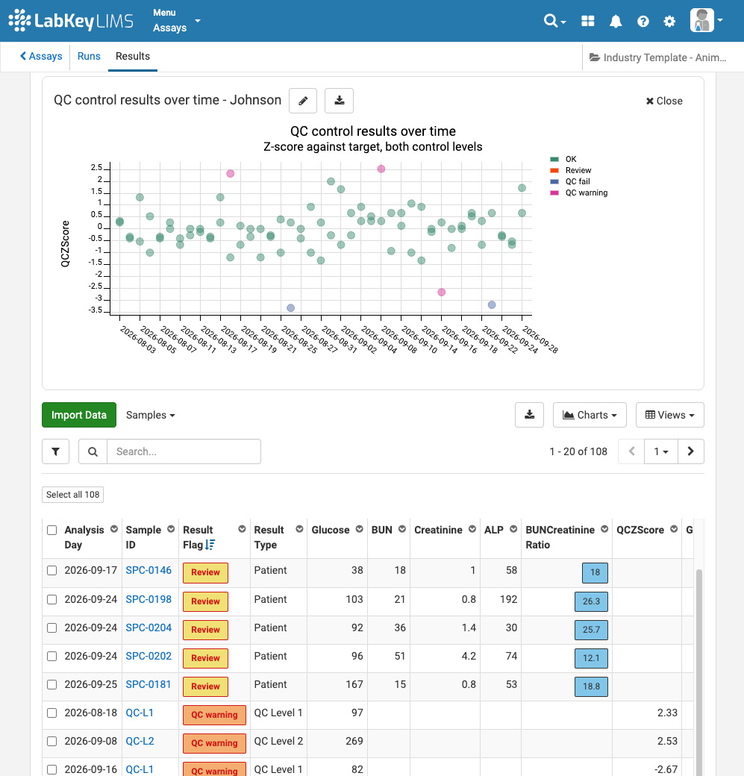Download grid data via export icon

click(x=530, y=415)
